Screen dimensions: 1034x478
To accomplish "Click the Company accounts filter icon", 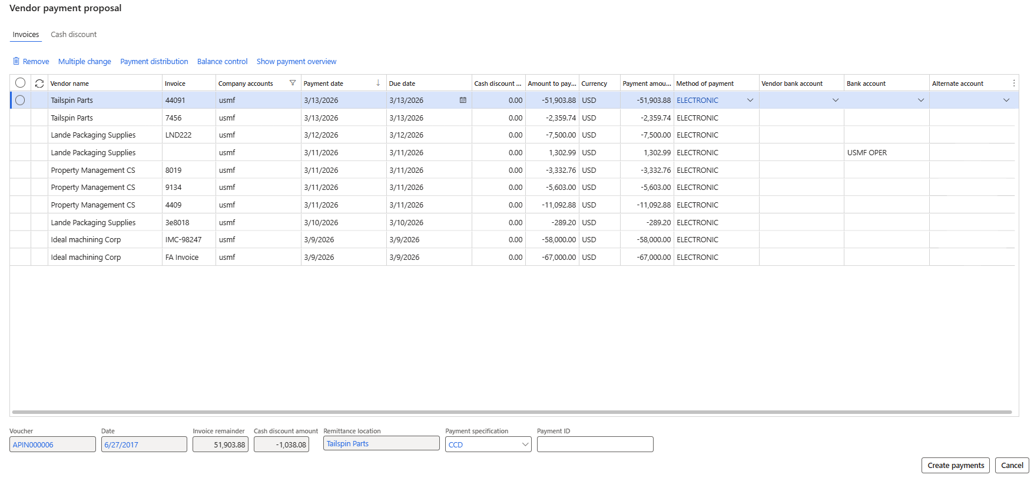I will [293, 83].
